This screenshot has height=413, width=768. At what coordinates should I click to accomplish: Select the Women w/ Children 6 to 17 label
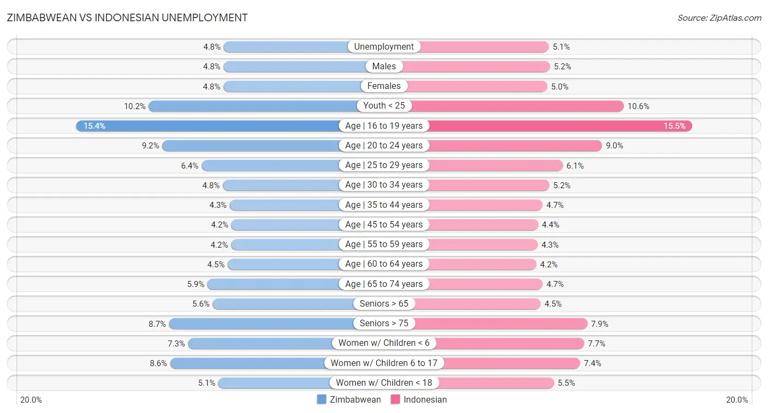pyautogui.click(x=384, y=363)
